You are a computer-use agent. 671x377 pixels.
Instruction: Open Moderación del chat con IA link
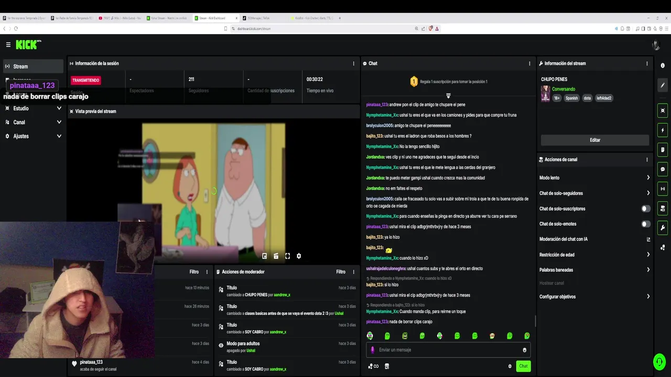[x=594, y=239]
